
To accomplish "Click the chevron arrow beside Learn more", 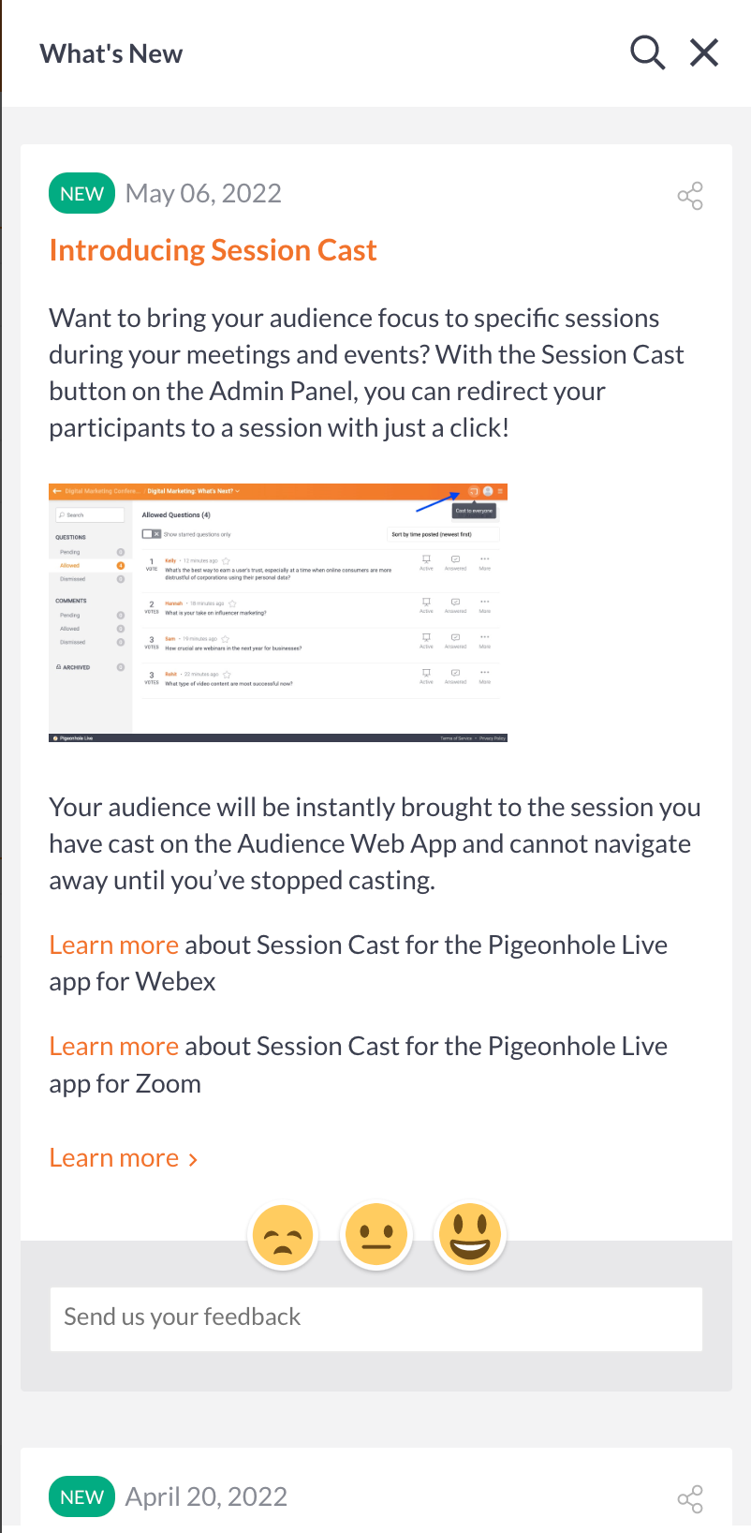I will click(193, 1160).
